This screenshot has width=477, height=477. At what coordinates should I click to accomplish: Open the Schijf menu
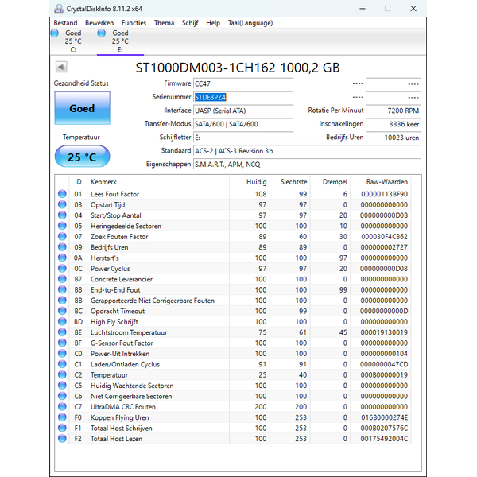click(190, 23)
